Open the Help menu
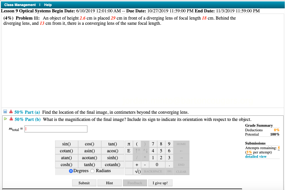This screenshot has height=190, width=285. point(48,5)
